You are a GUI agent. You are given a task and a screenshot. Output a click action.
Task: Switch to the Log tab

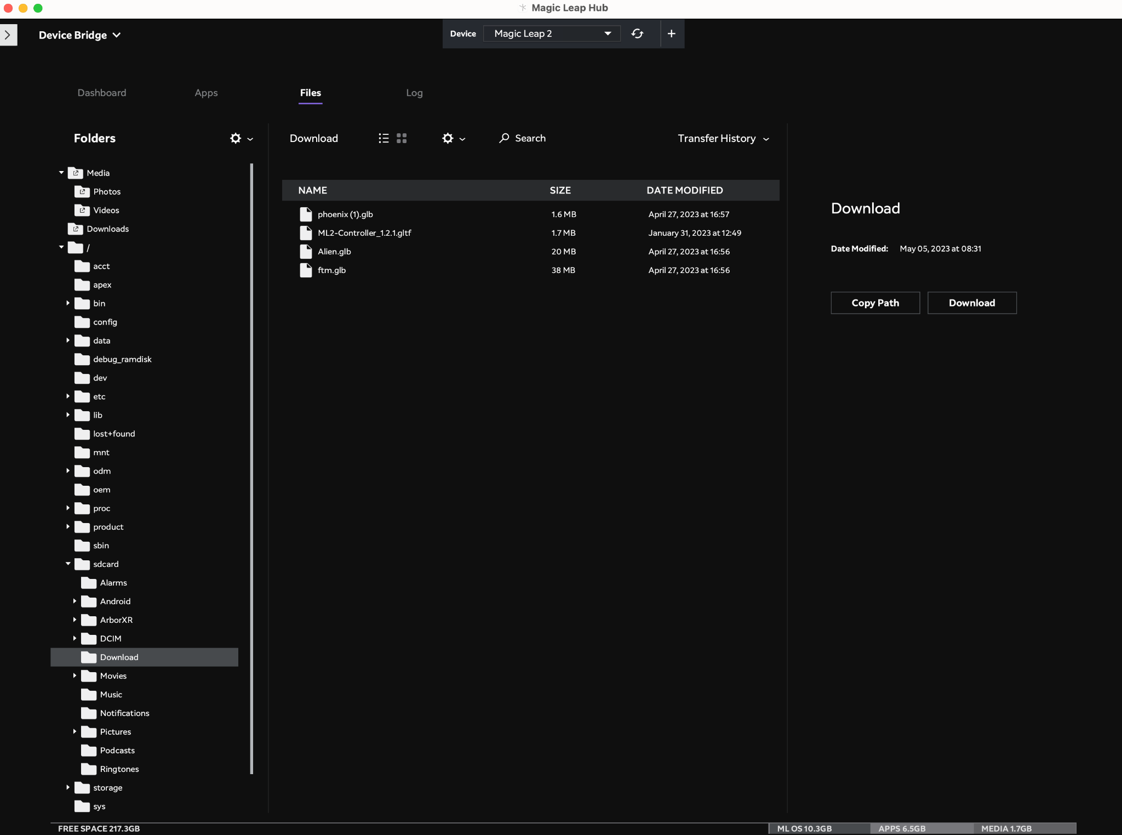pyautogui.click(x=414, y=93)
